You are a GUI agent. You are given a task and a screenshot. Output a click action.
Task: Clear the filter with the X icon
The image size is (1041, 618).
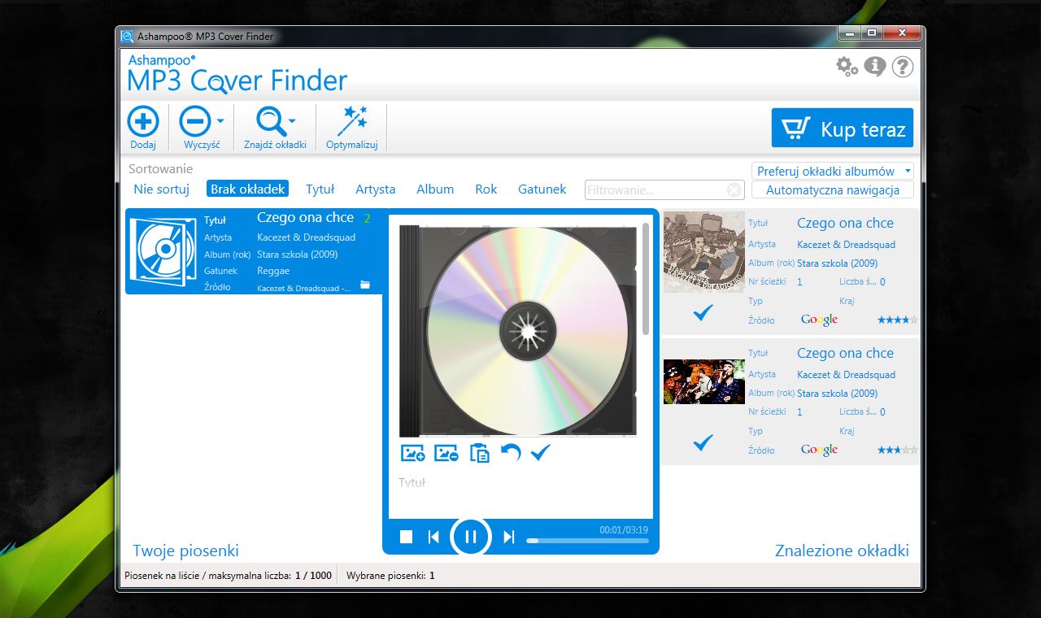[x=734, y=190]
